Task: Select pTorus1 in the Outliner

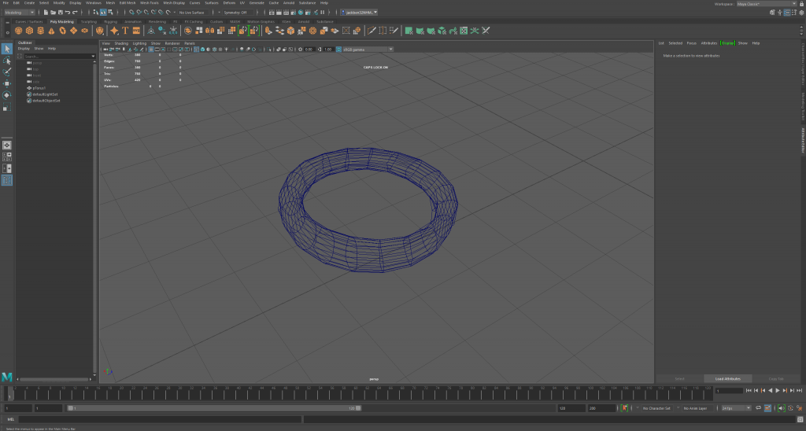Action: pyautogui.click(x=39, y=87)
